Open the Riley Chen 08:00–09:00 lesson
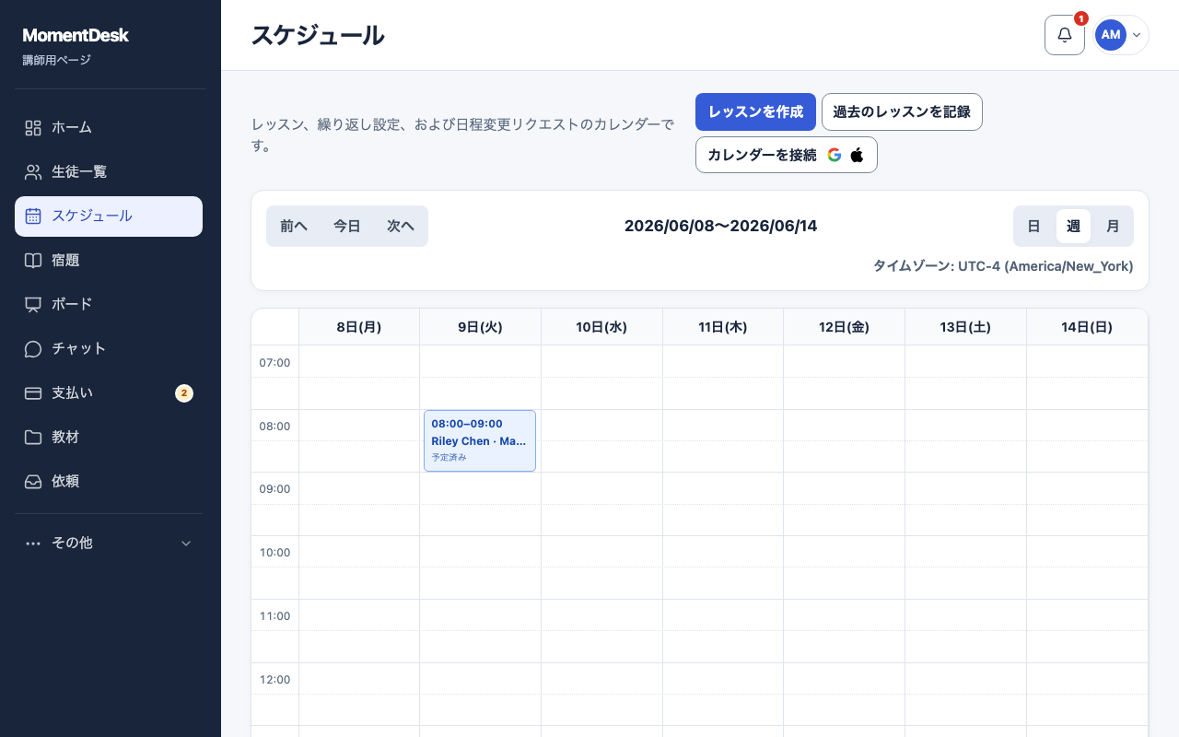The height and width of the screenshot is (737, 1179). (480, 440)
